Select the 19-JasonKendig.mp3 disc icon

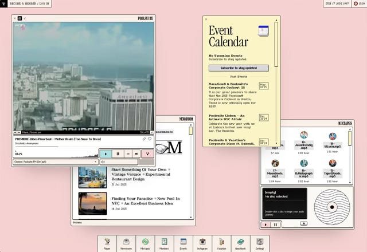point(304,135)
